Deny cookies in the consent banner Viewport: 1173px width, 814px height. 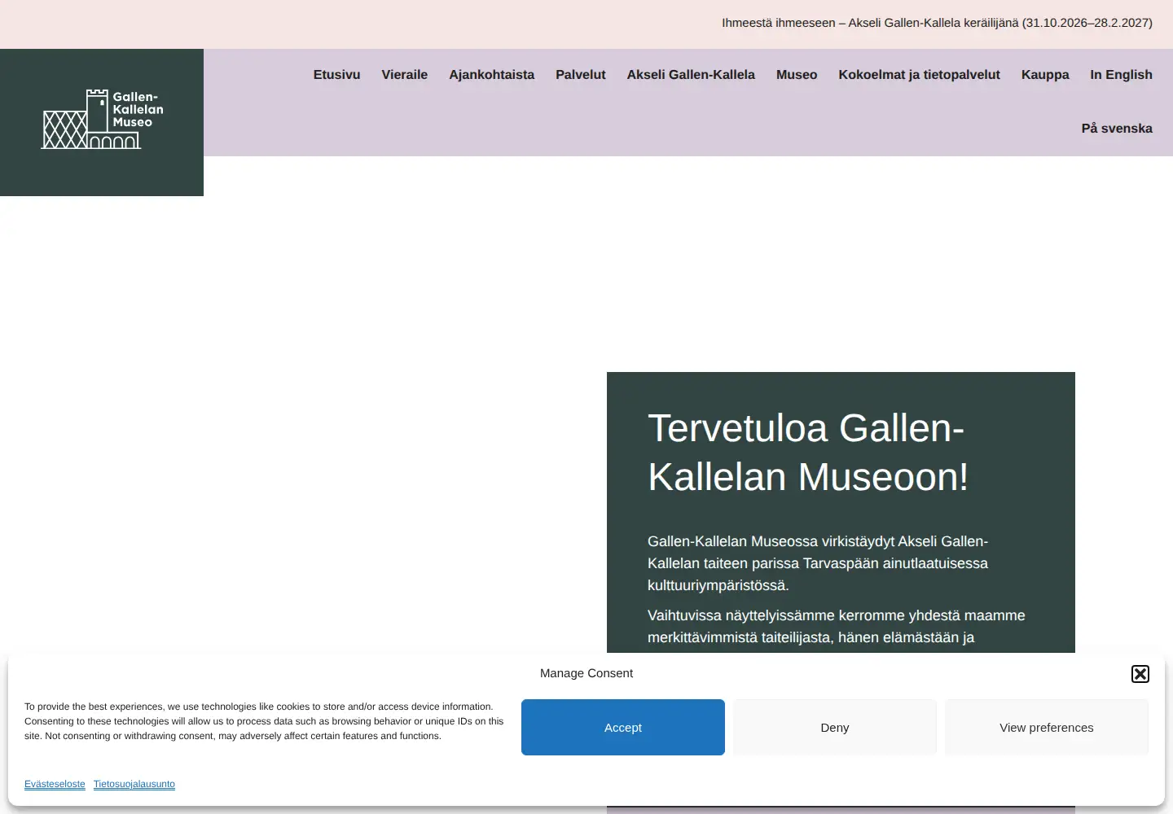835,728
